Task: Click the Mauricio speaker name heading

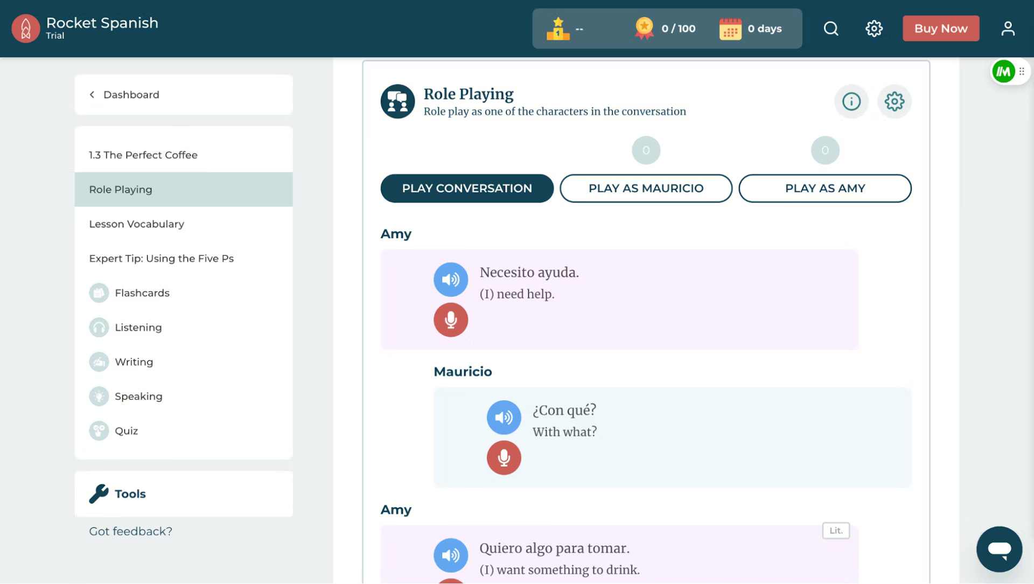Action: tap(463, 372)
